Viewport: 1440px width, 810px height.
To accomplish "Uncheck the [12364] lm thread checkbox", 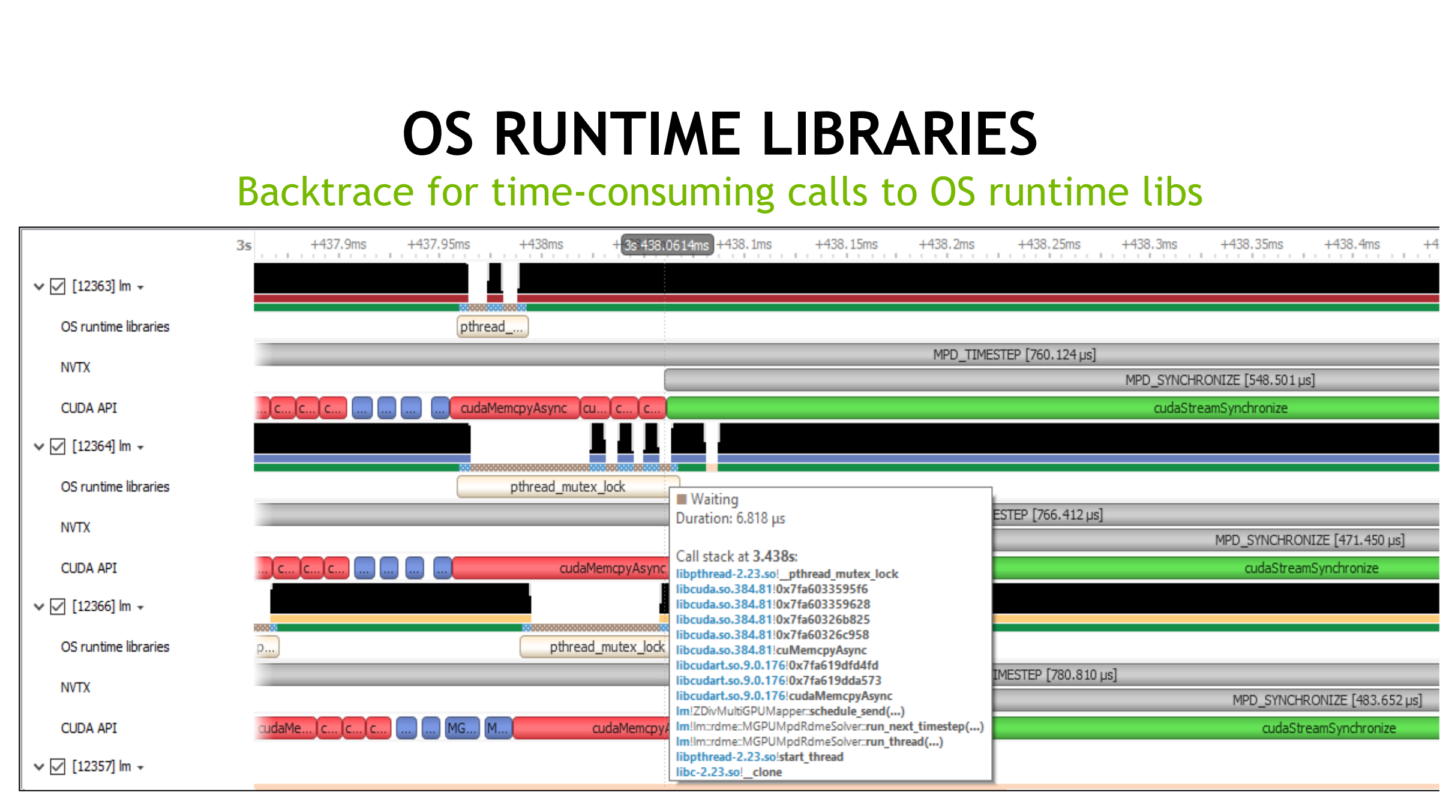I will 58,447.
